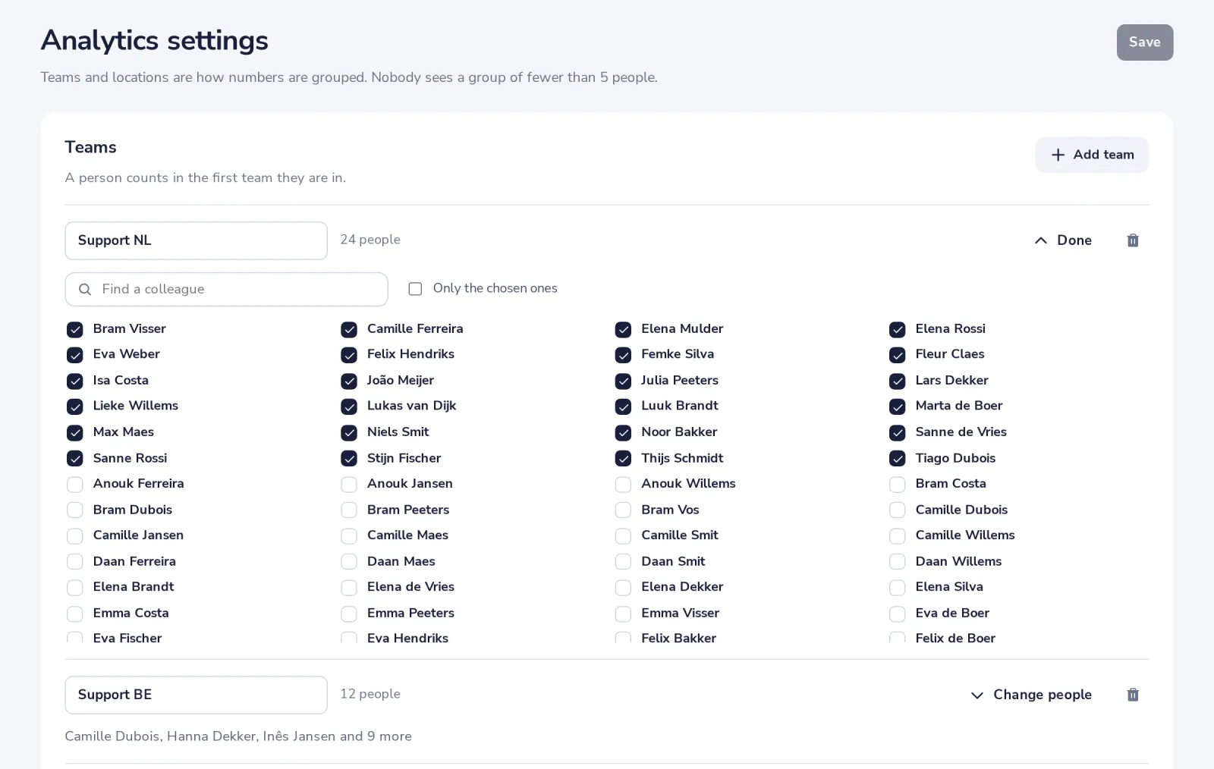1214x769 pixels.
Task: Uncheck Elena Mulder
Action: point(623,329)
